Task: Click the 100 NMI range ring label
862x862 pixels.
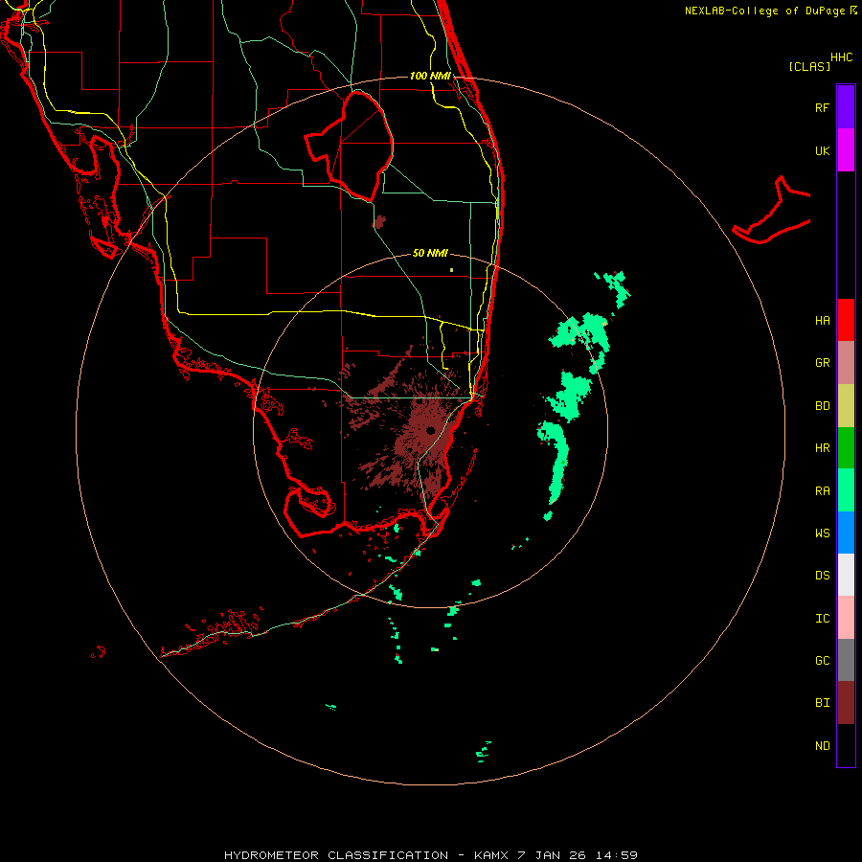Action: [430, 76]
